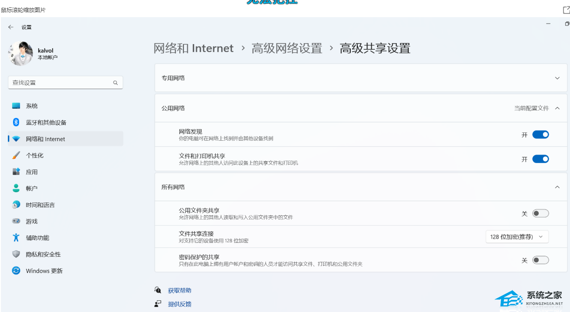570x312 pixels.
Task: Select the Personalization paintbrush icon
Action: 16,156
